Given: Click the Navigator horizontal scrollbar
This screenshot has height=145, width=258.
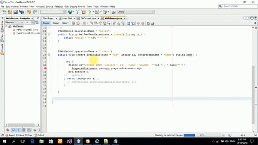Looking at the screenshot, I should click(x=21, y=125).
